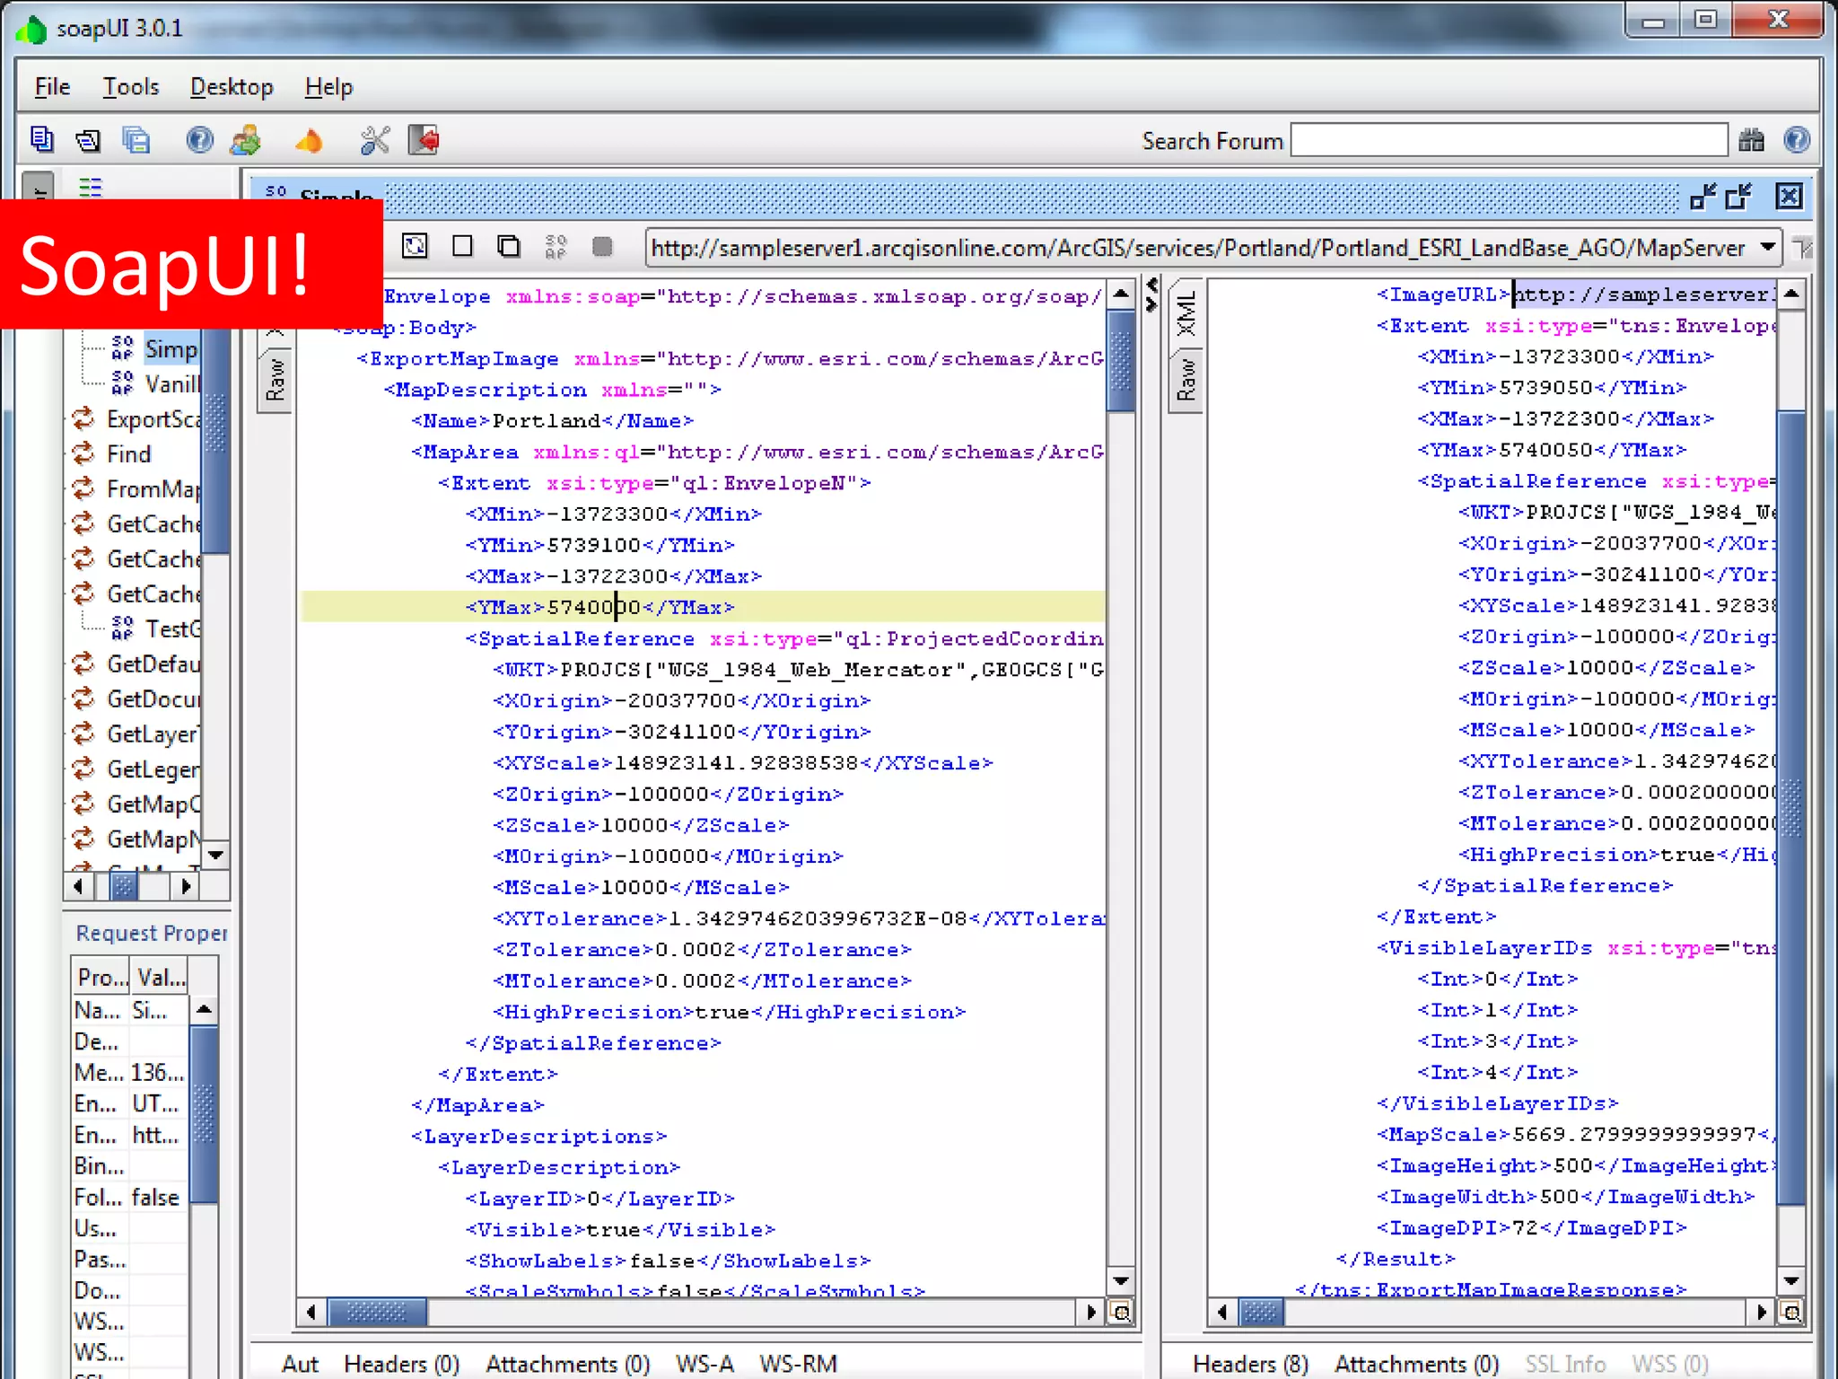Image resolution: width=1838 pixels, height=1379 pixels.
Task: Open the request Attachments (0) tab
Action: pos(567,1364)
